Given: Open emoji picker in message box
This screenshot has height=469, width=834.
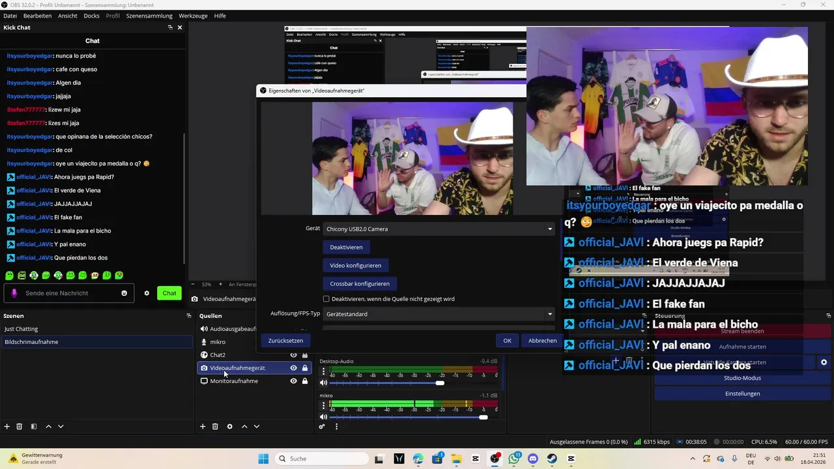Looking at the screenshot, I should [124, 293].
